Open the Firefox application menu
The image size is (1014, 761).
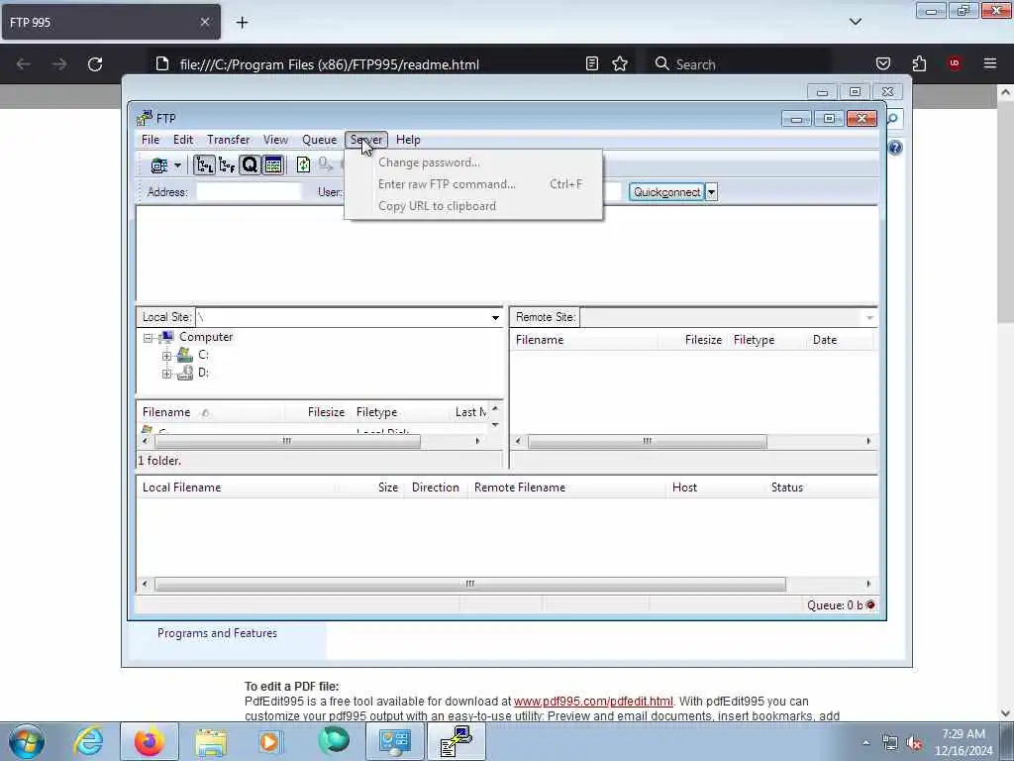pyautogui.click(x=989, y=63)
